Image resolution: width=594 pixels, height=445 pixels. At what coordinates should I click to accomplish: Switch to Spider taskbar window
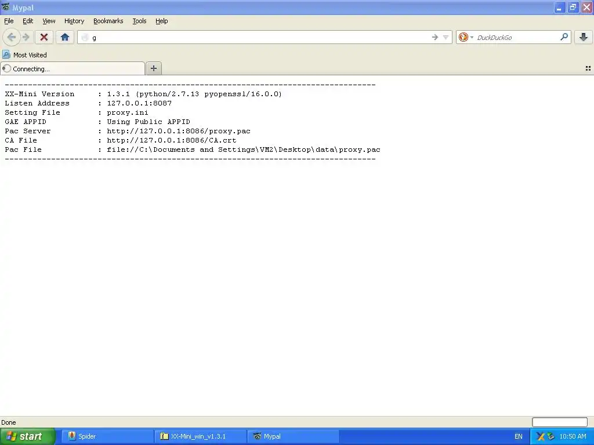tap(107, 436)
